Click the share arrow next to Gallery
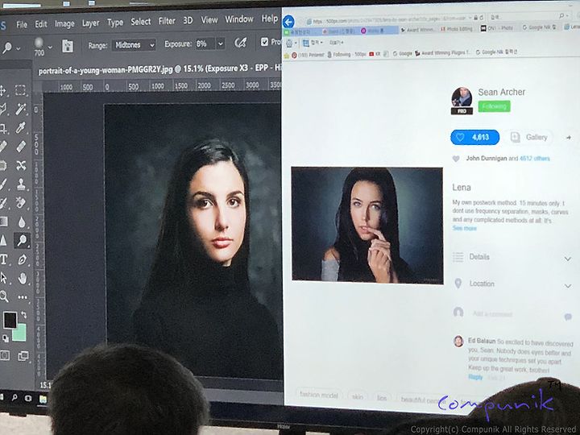The height and width of the screenshot is (435, 580). click(x=569, y=137)
